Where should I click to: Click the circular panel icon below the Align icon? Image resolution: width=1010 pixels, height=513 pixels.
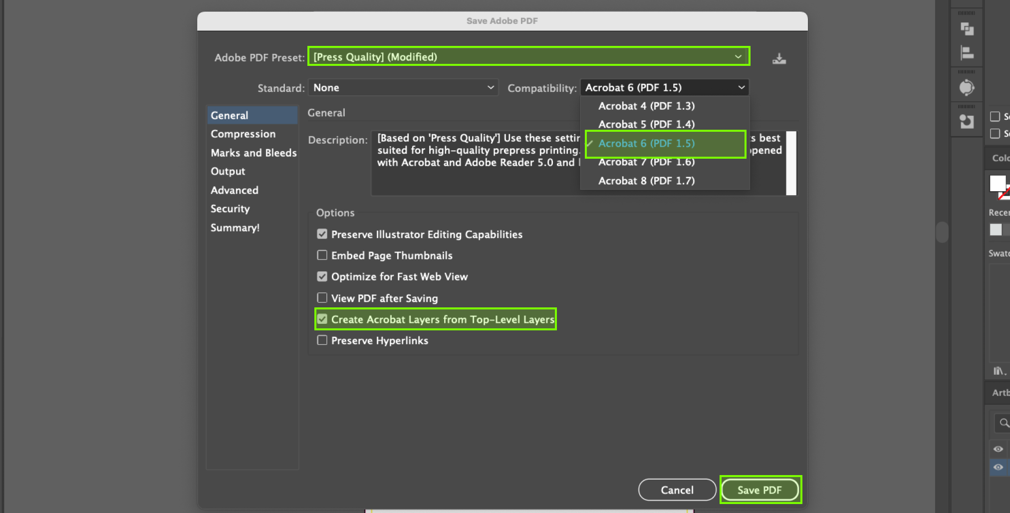pyautogui.click(x=967, y=88)
